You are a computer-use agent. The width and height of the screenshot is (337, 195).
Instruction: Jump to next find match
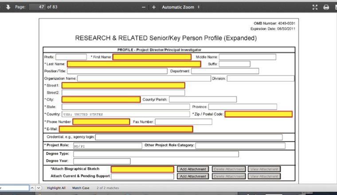pos(39,188)
